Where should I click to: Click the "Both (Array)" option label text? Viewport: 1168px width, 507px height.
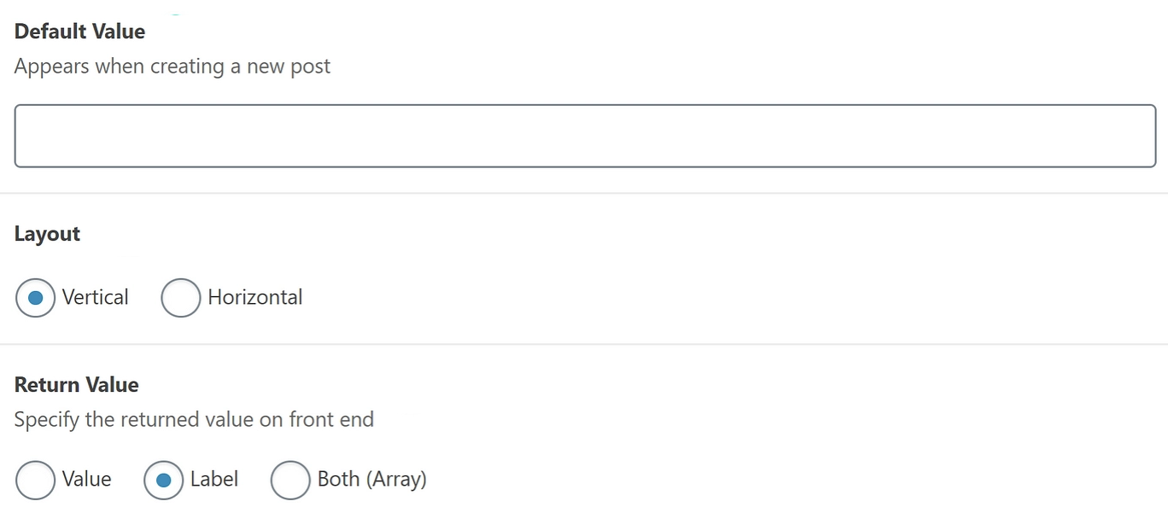pyautogui.click(x=372, y=480)
